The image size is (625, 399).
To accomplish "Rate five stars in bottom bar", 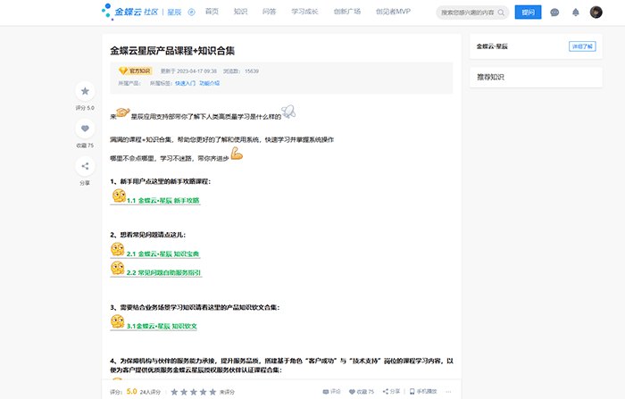I will (x=212, y=392).
